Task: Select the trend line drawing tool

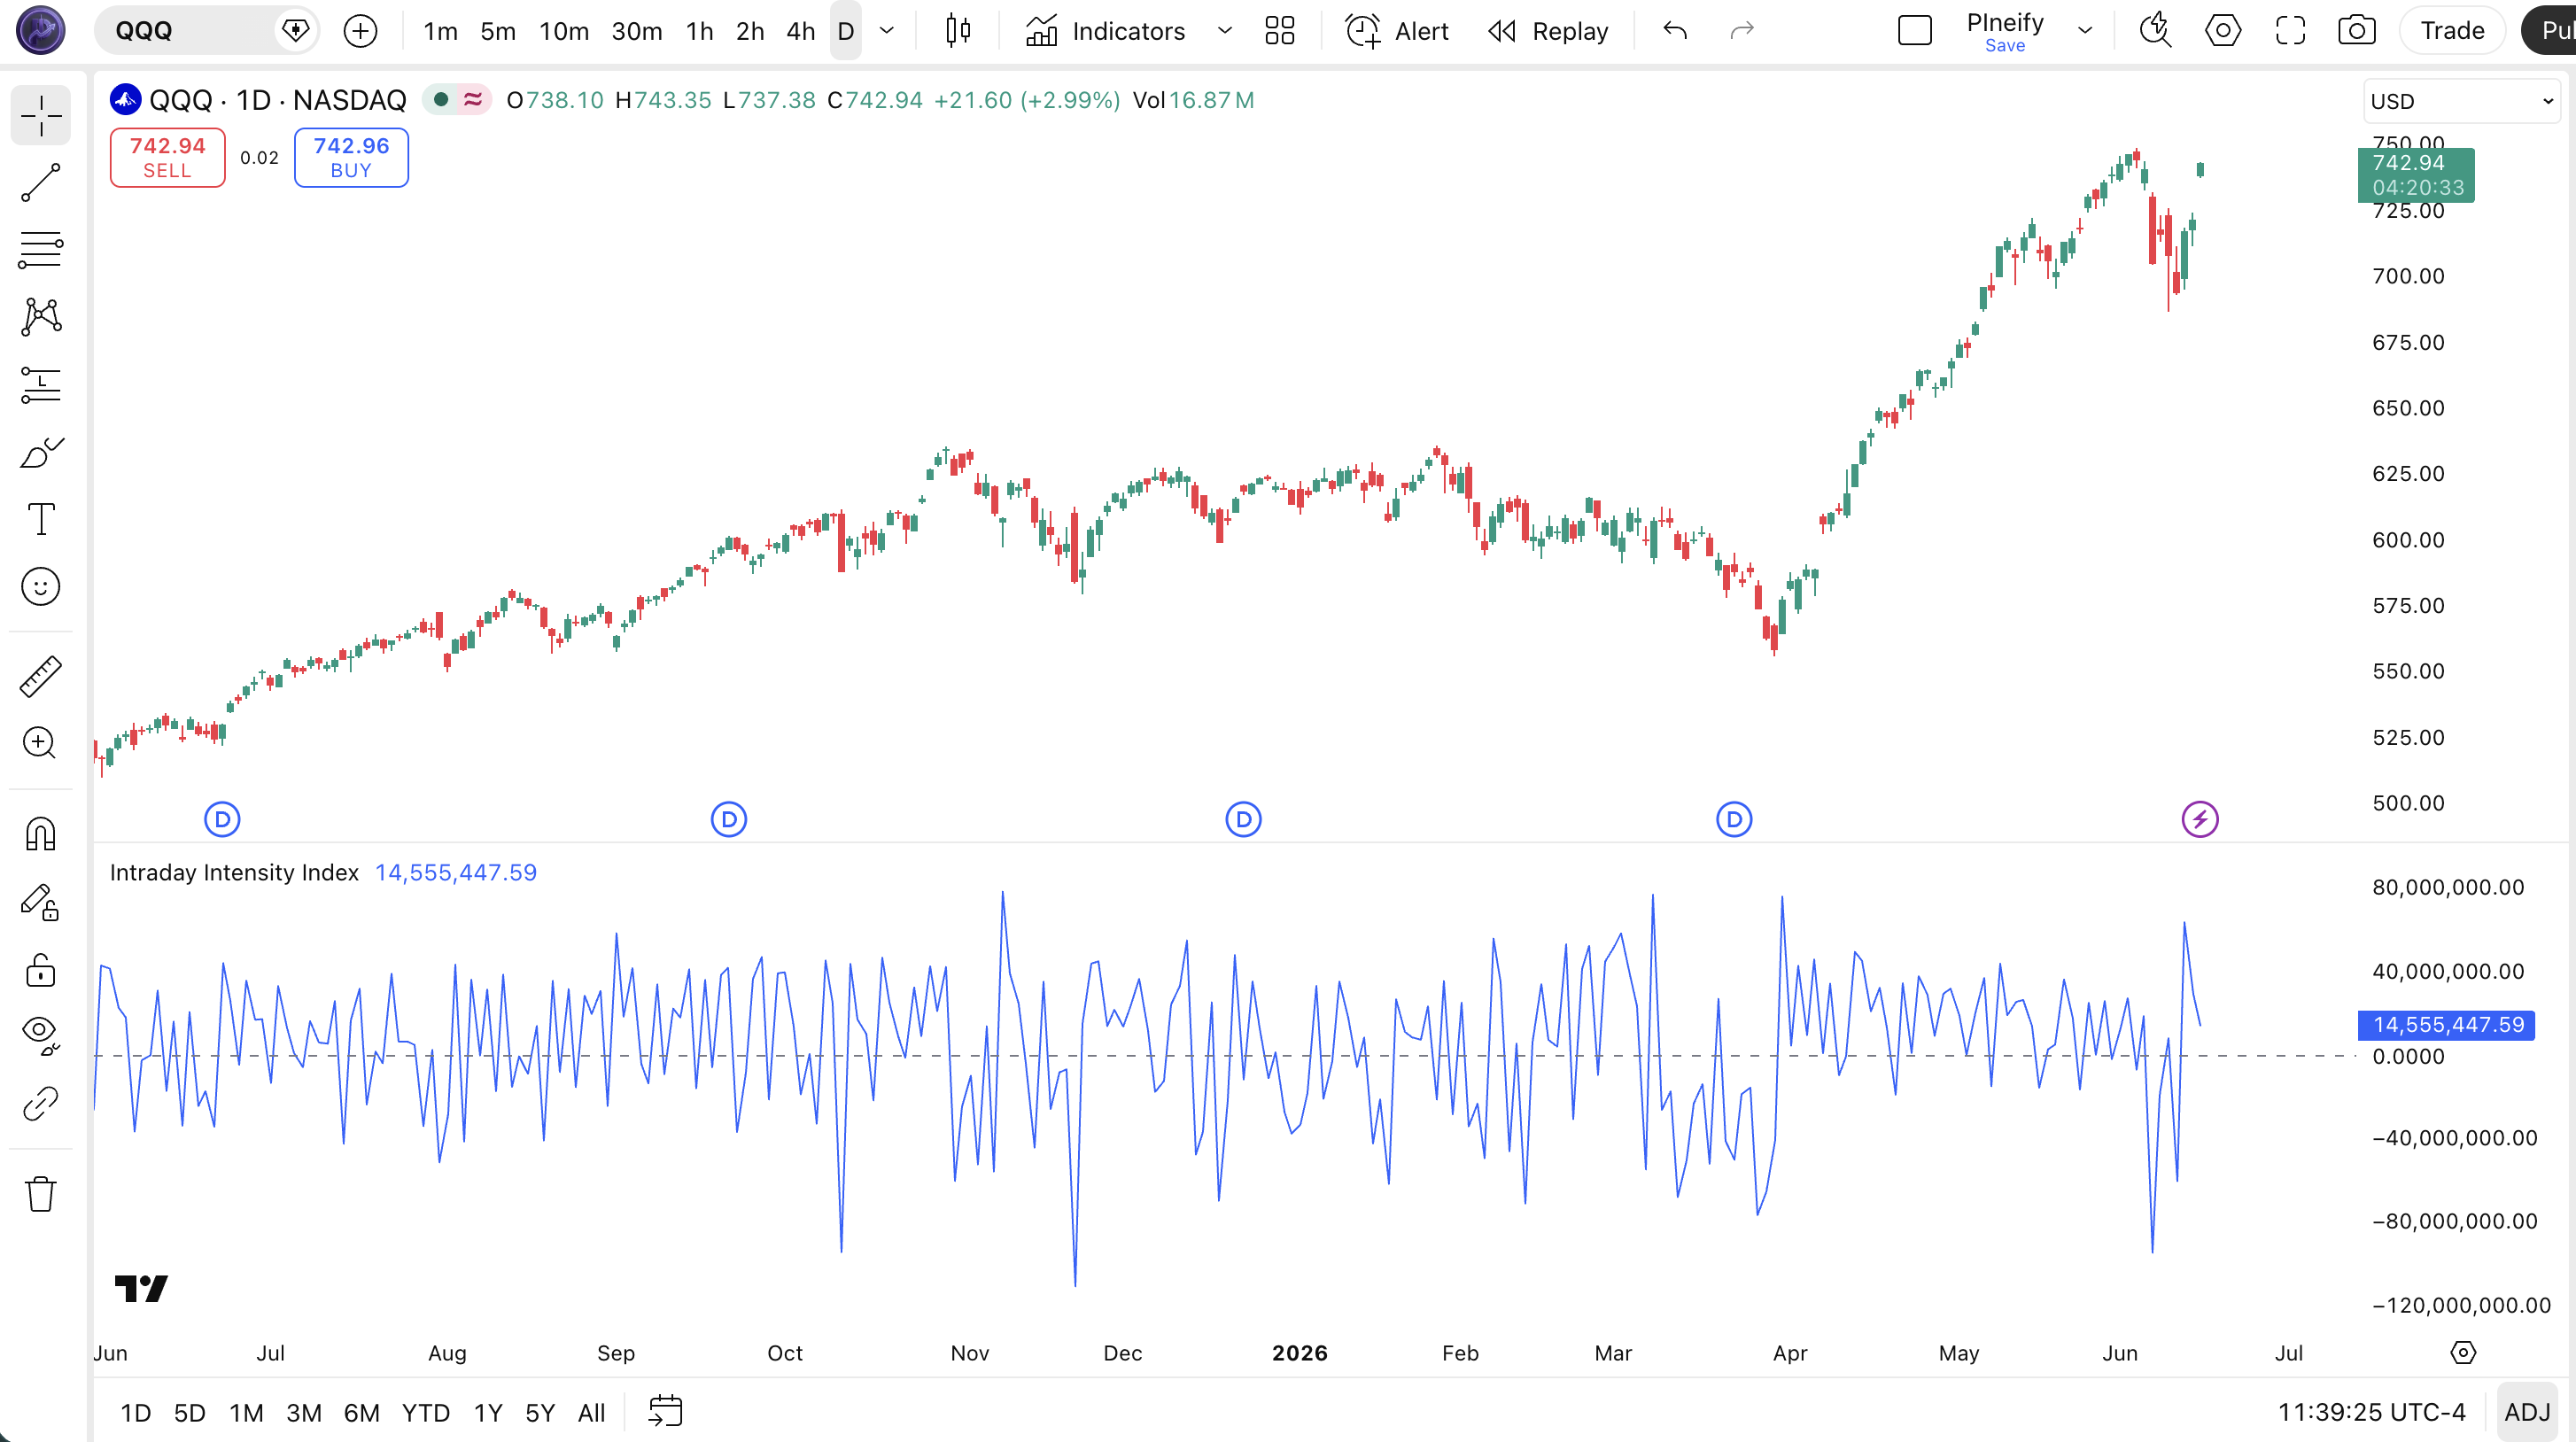Action: click(41, 183)
